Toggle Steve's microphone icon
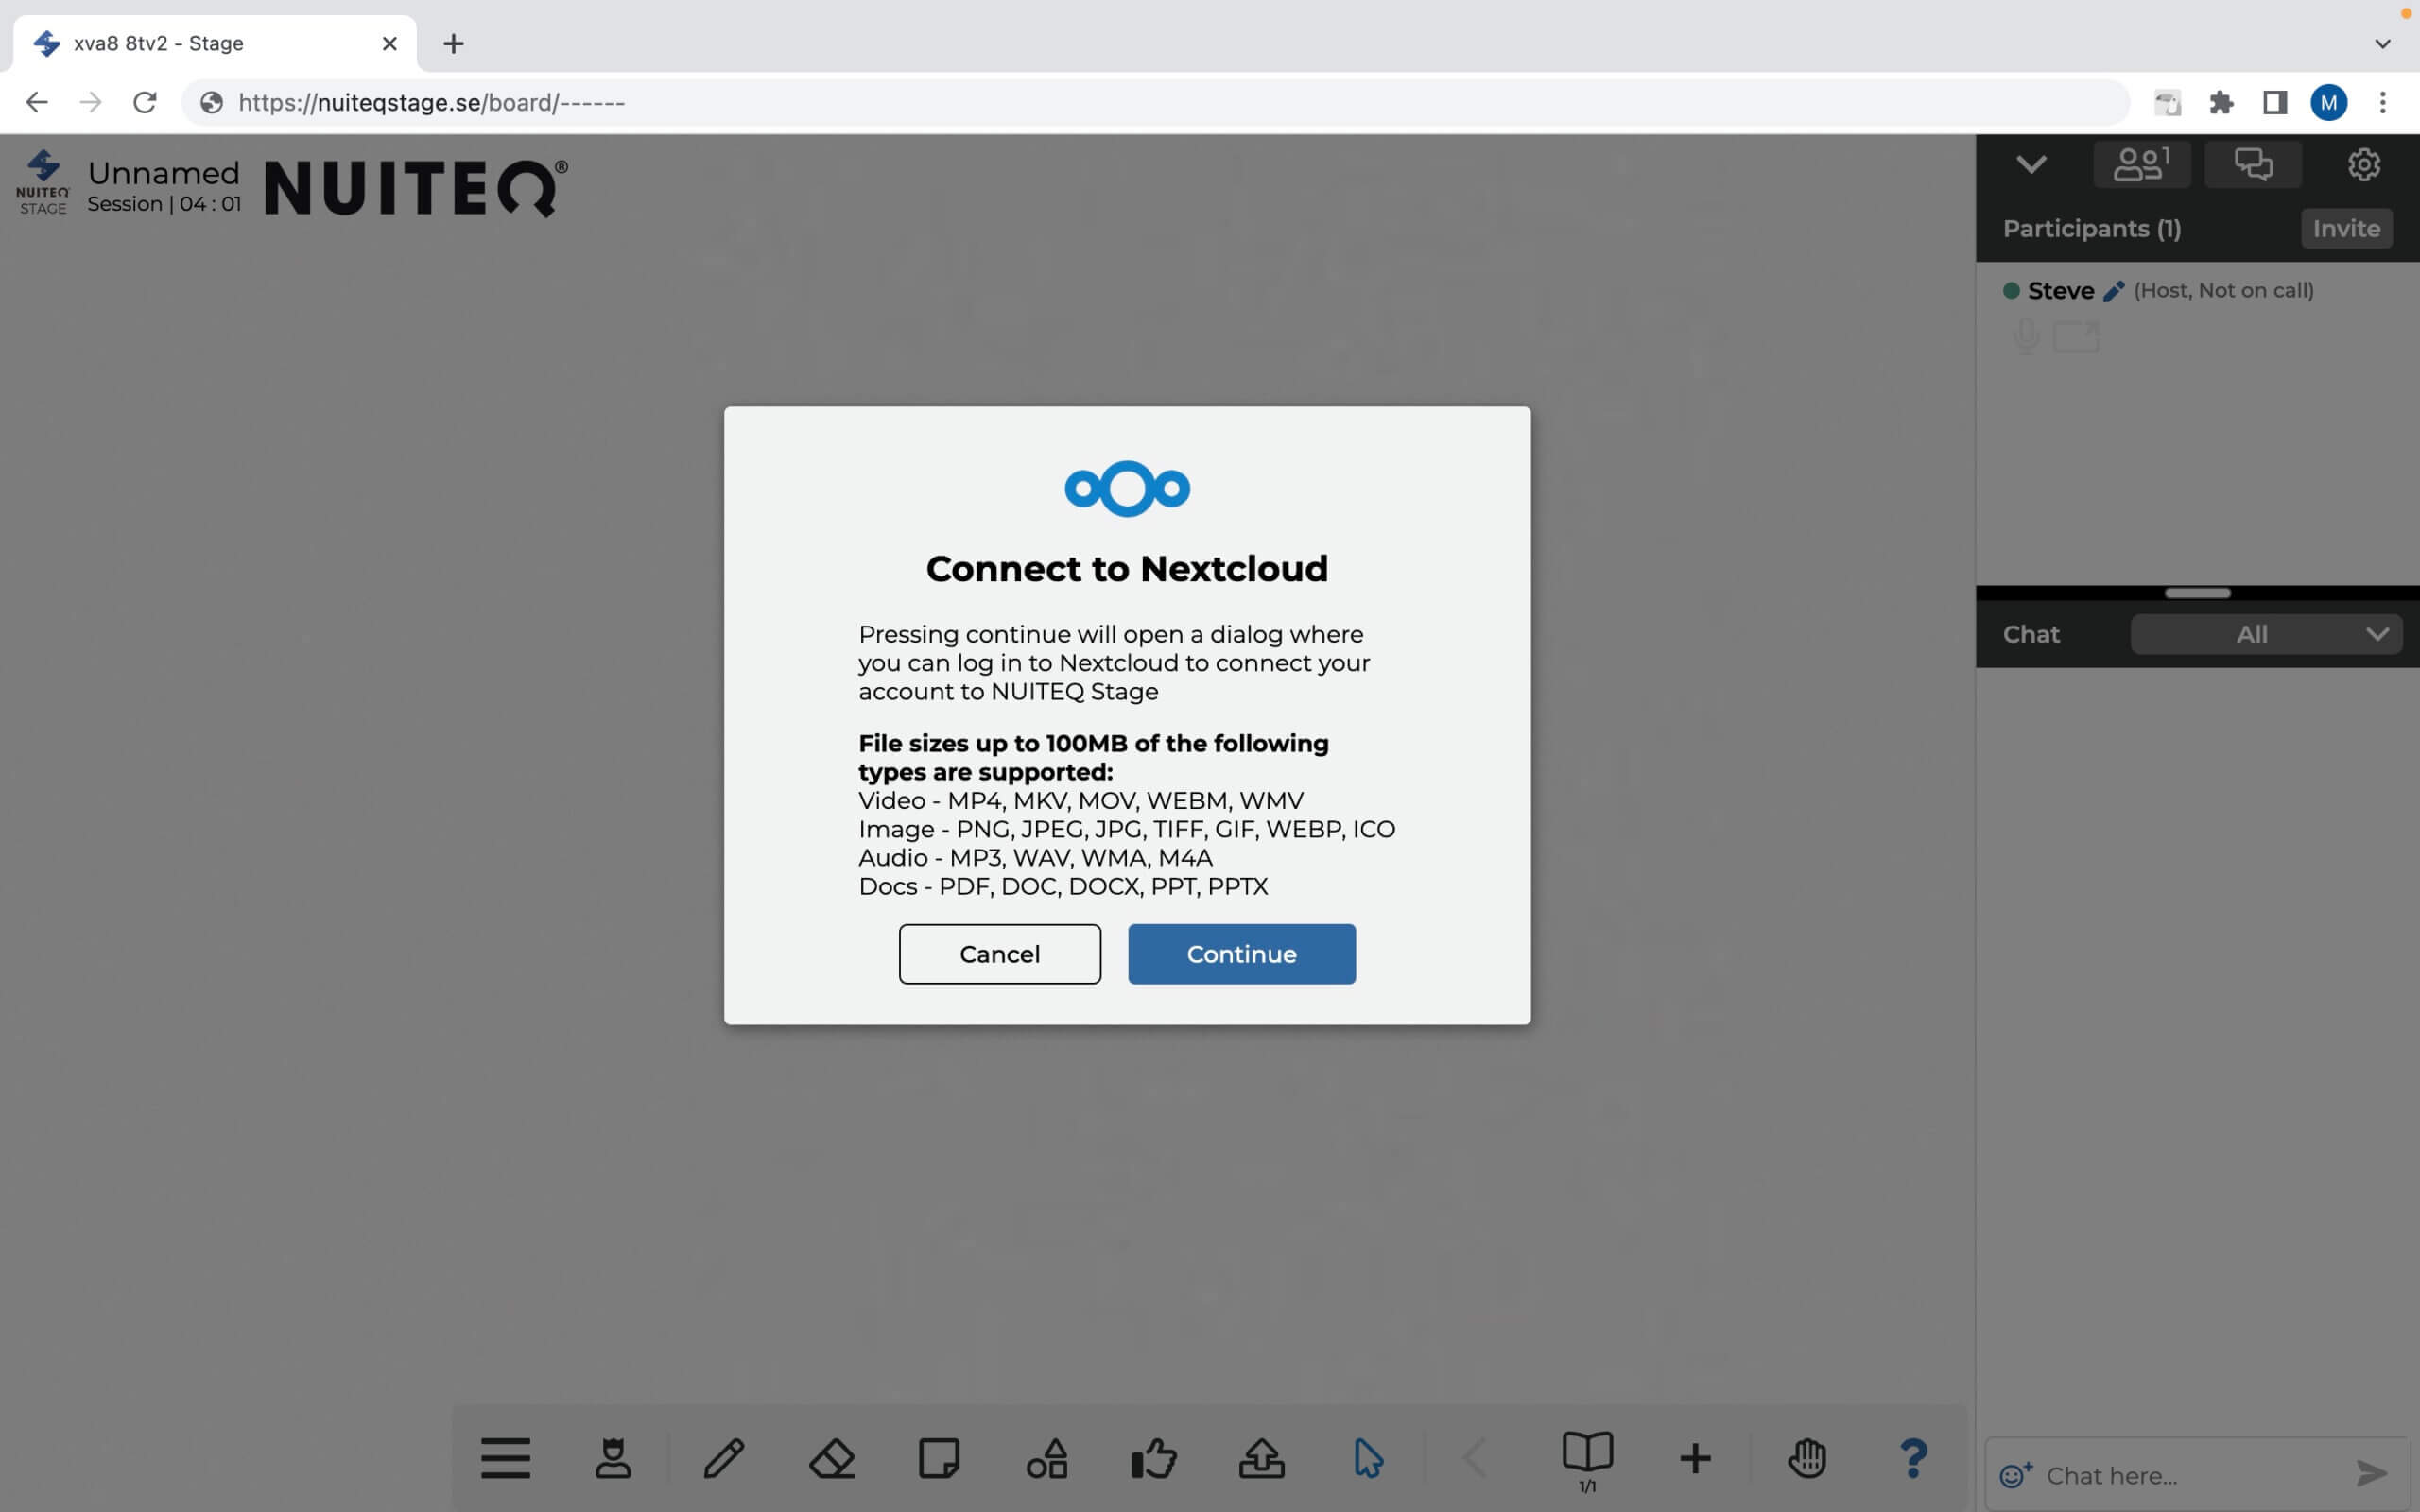Image resolution: width=2420 pixels, height=1512 pixels. pos(2025,336)
